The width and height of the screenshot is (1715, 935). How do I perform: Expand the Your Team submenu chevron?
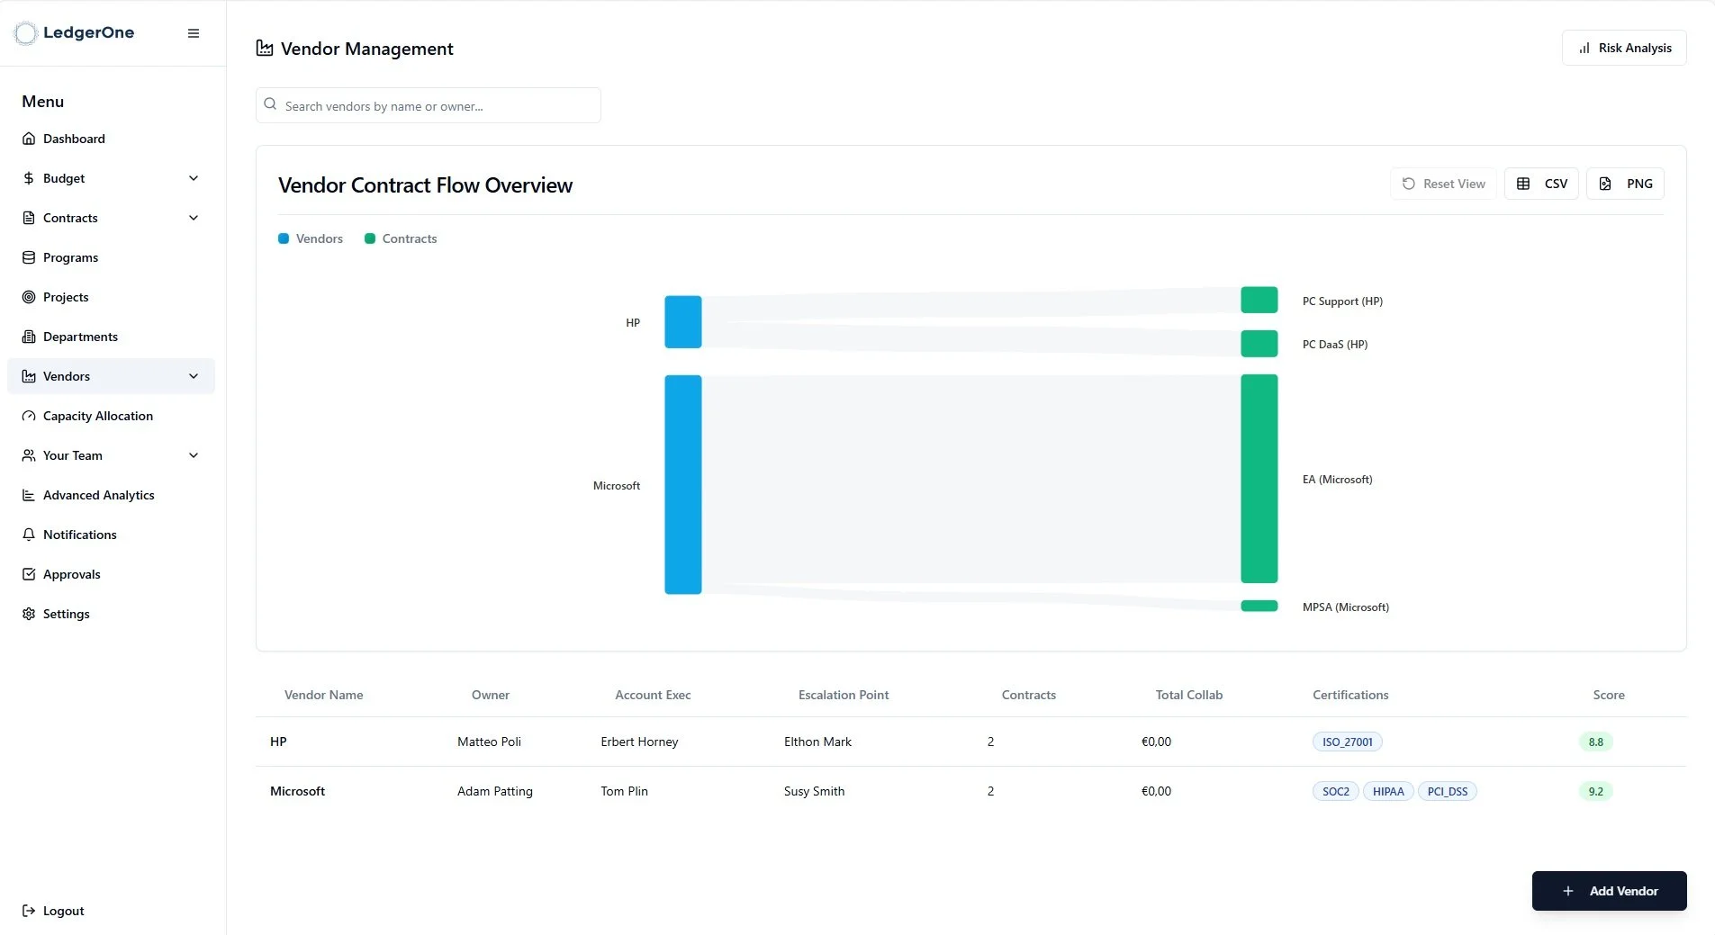(194, 455)
